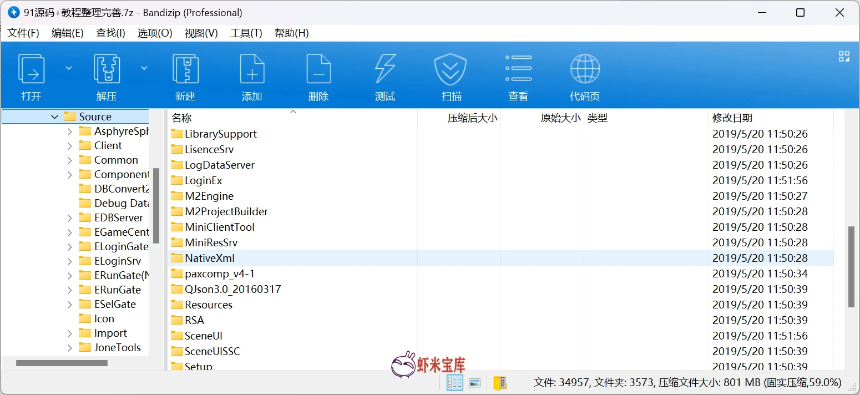Open the 选项(O) menu
The image size is (860, 395).
point(155,33)
